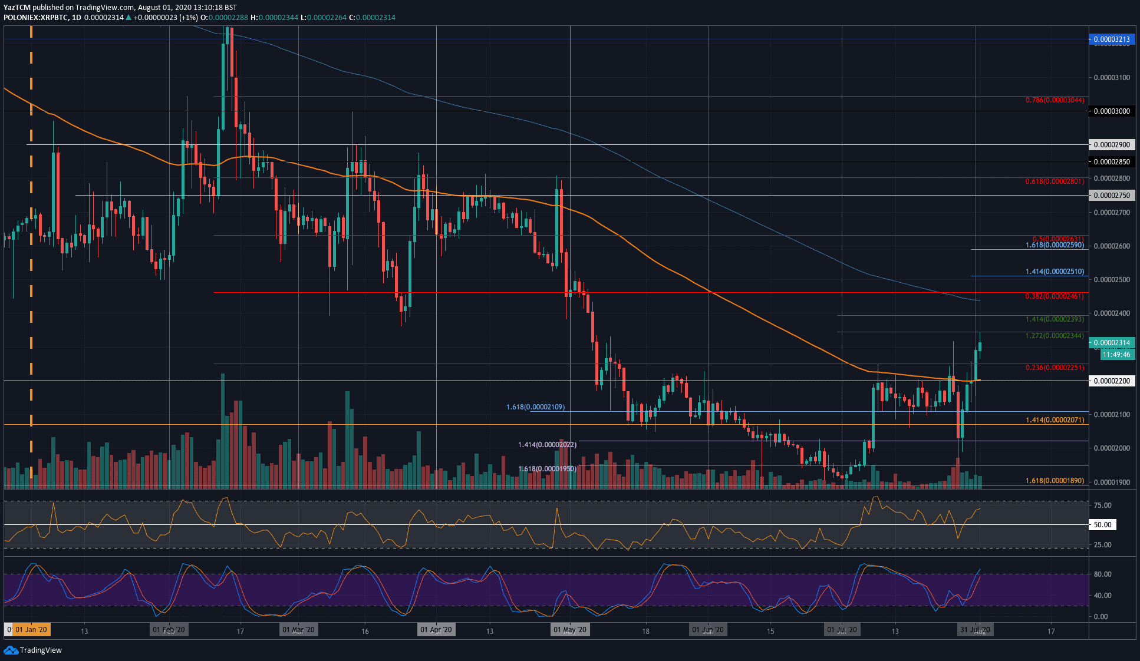Image resolution: width=1140 pixels, height=661 pixels.
Task: Select the 1.414 extension label (0.00002022)
Action: pos(547,445)
